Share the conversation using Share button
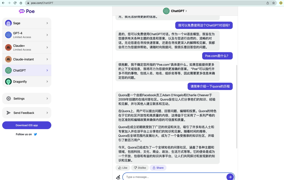The image size is (284, 180). (x=158, y=168)
